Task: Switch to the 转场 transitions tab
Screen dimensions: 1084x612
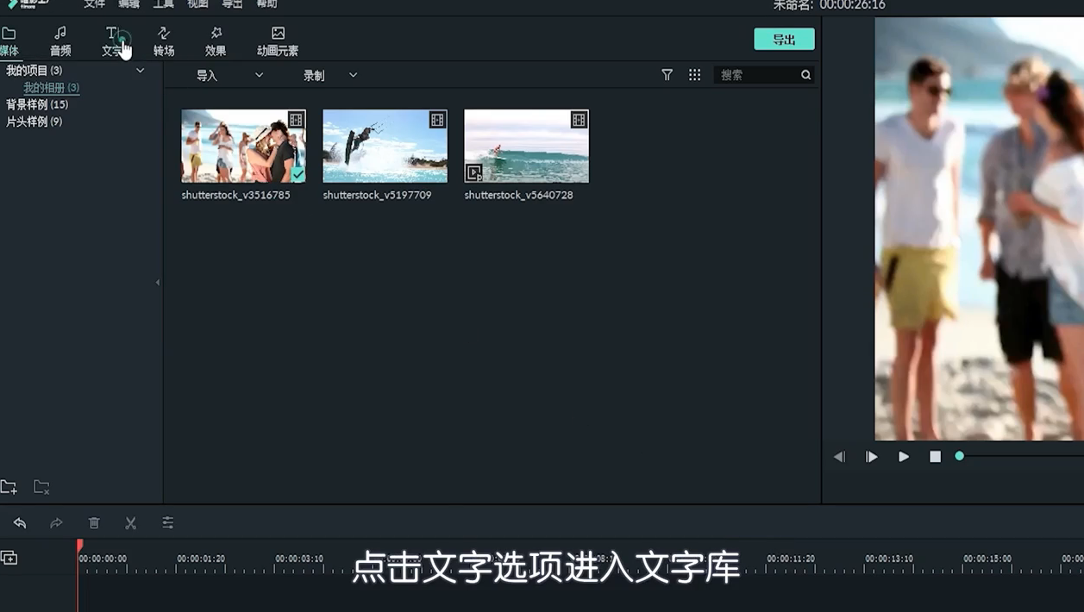Action: coord(164,41)
